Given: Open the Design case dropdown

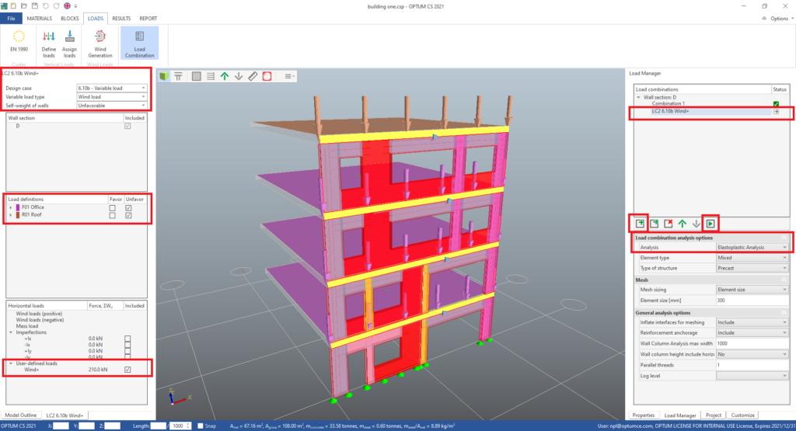Looking at the screenshot, I should click(111, 88).
